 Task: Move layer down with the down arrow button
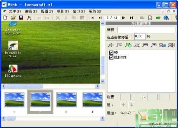(132, 105)
